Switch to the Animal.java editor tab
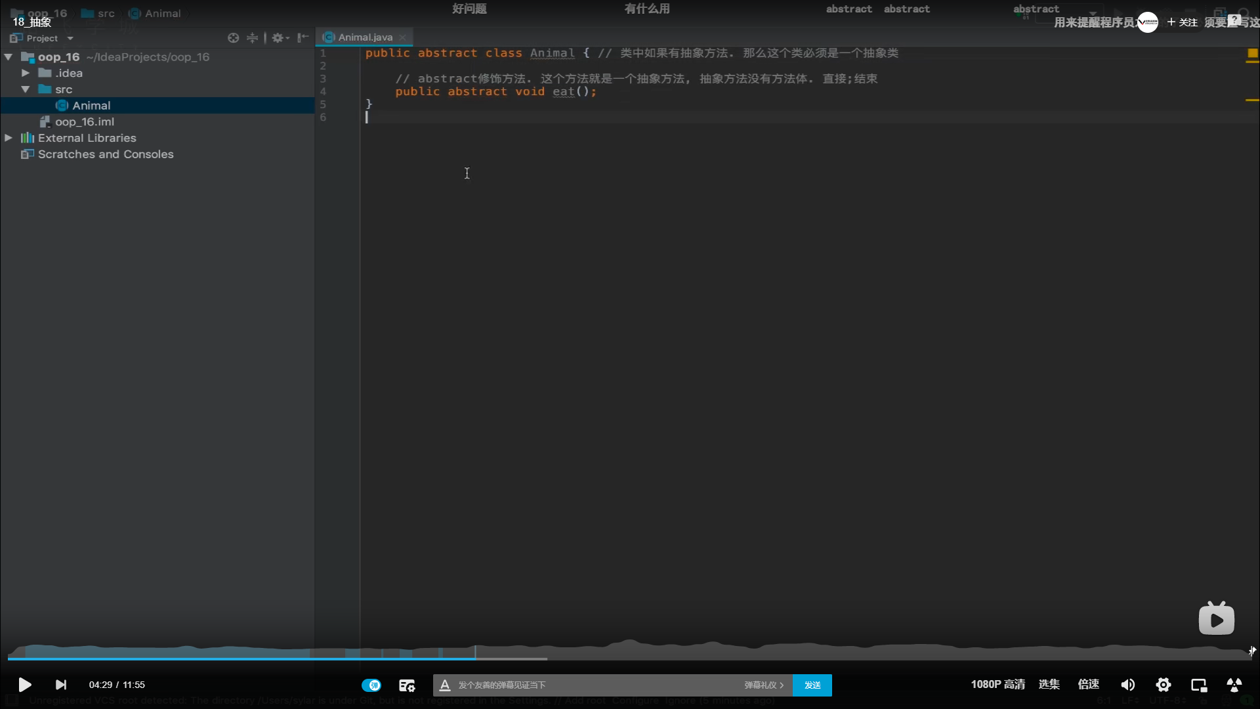 pyautogui.click(x=365, y=37)
